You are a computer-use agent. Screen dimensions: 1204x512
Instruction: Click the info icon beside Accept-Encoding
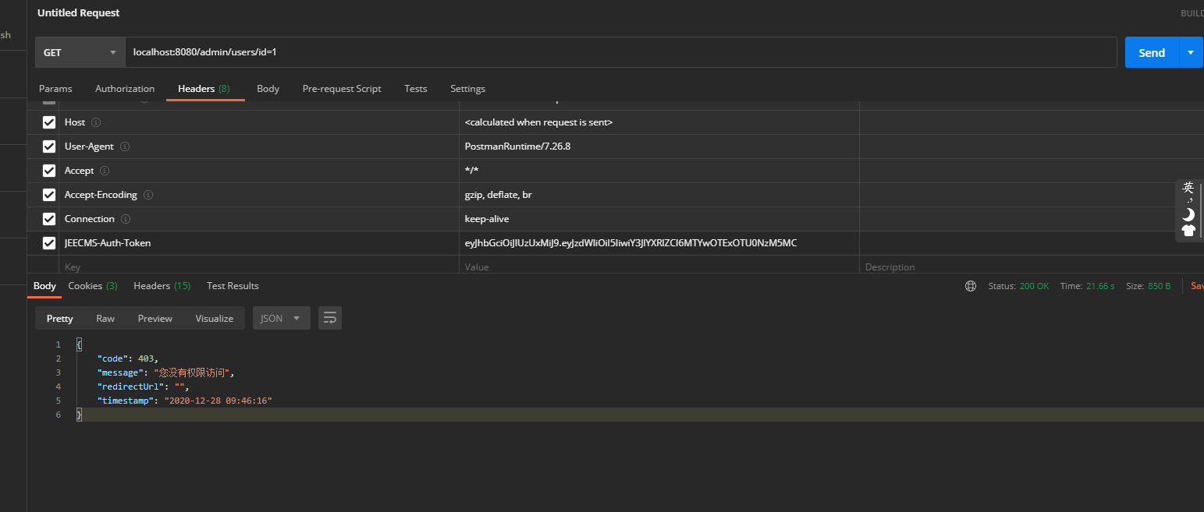click(148, 195)
